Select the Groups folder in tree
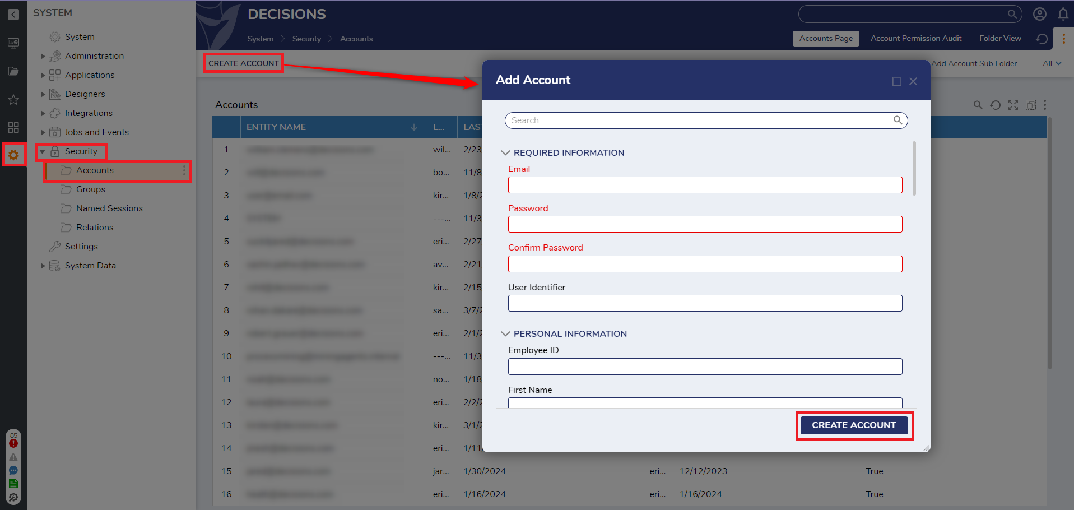Viewport: 1074px width, 510px height. tap(90, 189)
